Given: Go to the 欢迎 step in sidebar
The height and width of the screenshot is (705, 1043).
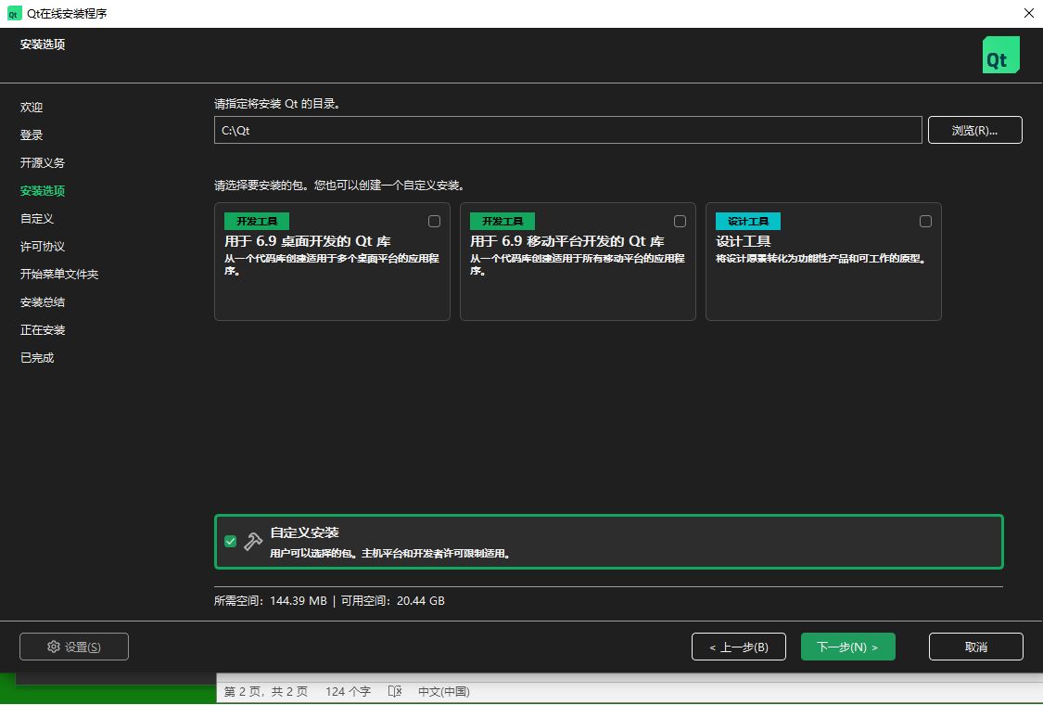Looking at the screenshot, I should click(32, 108).
